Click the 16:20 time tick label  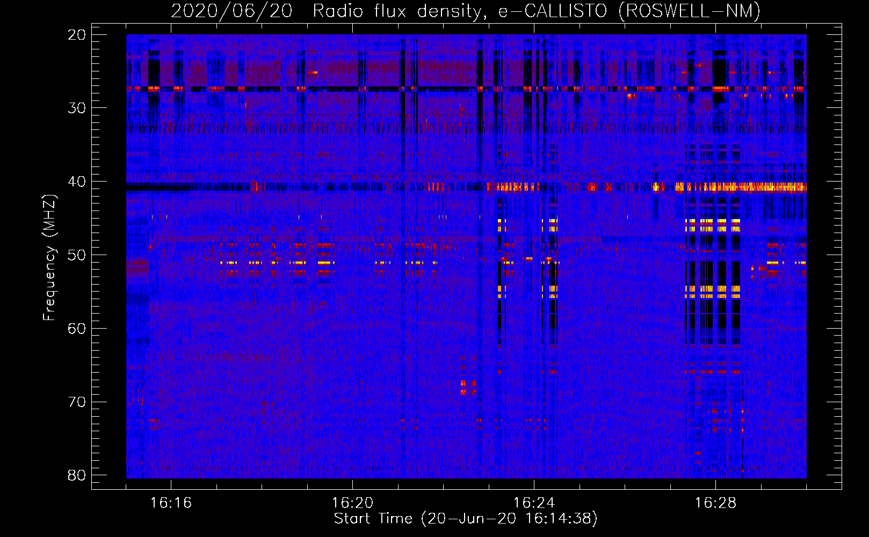point(352,503)
